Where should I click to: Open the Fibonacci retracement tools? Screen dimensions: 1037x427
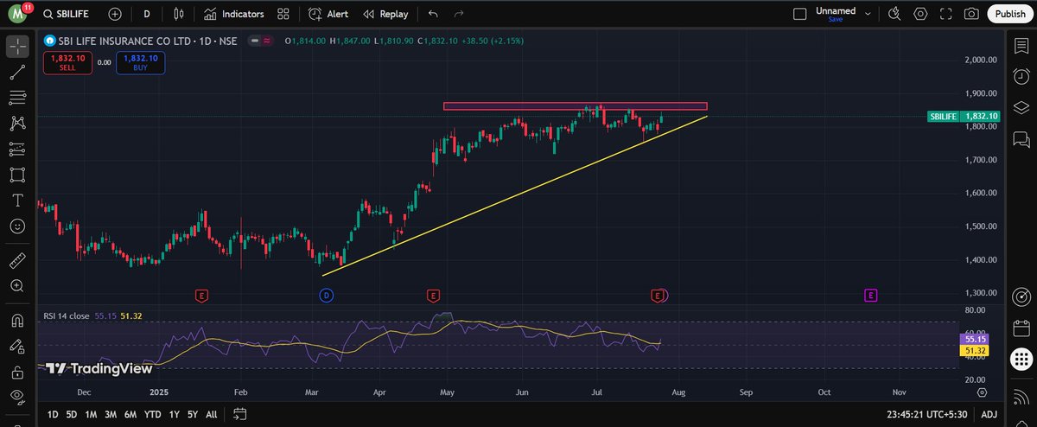tap(17, 98)
